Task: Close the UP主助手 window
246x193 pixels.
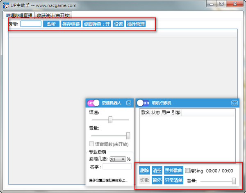Action: point(235,4)
